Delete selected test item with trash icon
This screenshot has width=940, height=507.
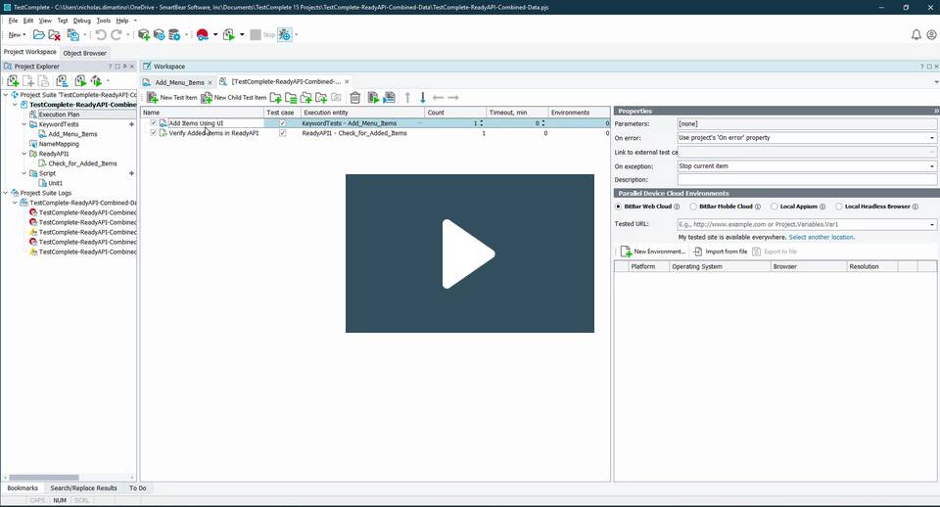click(355, 98)
